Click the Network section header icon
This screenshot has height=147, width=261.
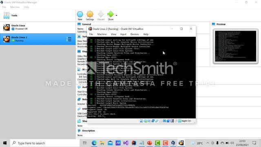[x=79, y=99]
